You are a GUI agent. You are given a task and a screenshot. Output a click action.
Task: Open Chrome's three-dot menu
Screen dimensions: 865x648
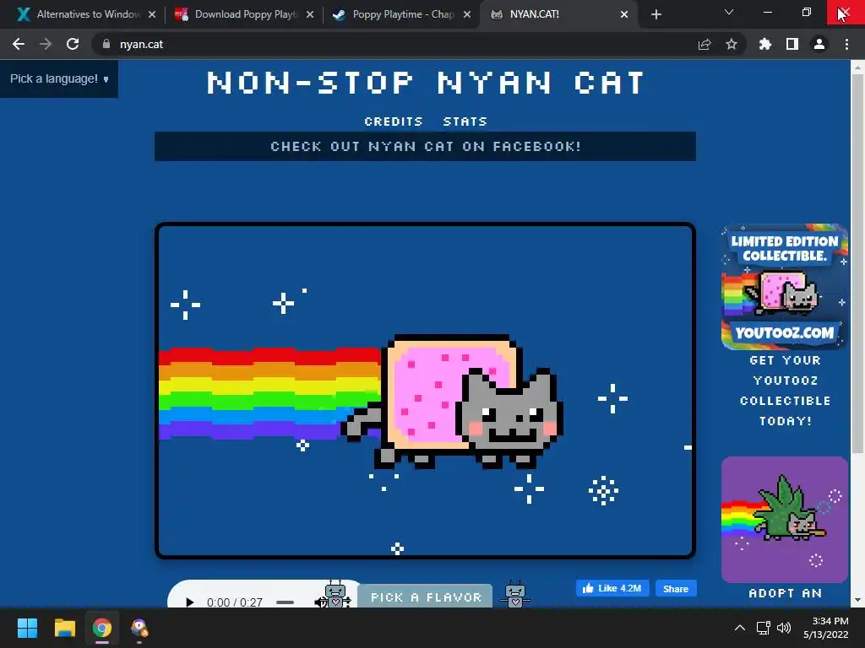[846, 44]
